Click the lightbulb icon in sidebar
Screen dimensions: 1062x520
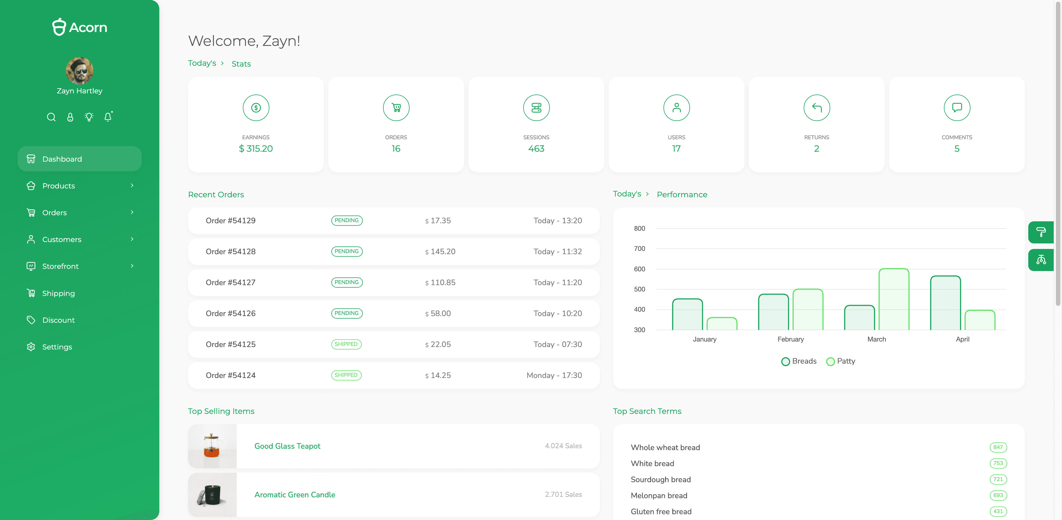[89, 117]
